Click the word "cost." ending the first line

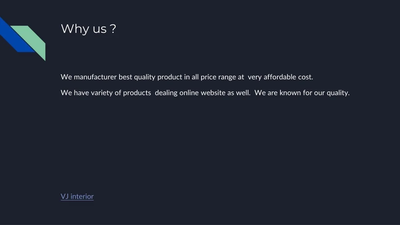(x=306, y=77)
